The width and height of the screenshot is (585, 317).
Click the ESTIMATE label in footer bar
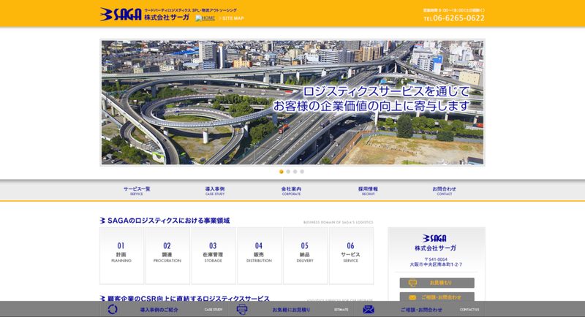(341, 310)
